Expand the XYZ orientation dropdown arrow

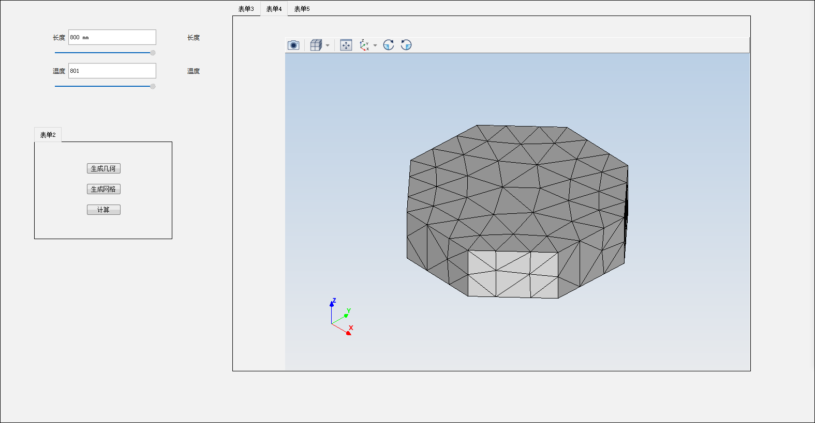(375, 45)
